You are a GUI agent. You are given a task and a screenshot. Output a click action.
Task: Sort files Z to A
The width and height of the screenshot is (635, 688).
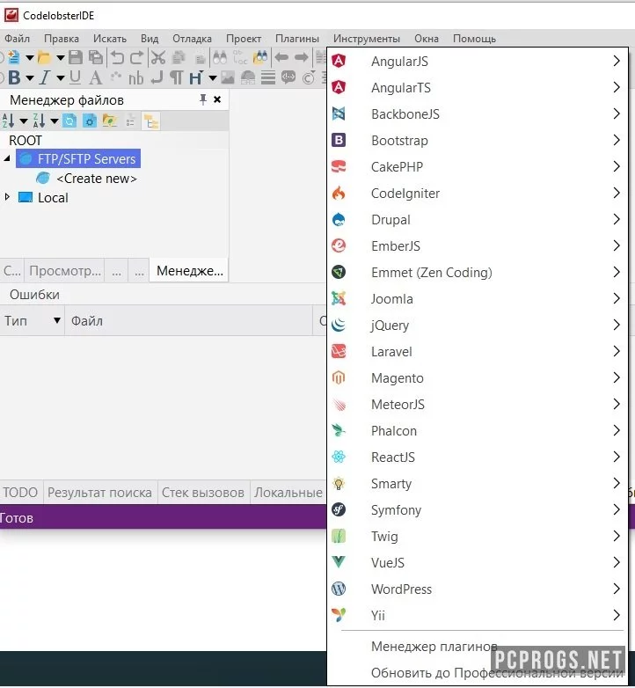click(x=39, y=121)
